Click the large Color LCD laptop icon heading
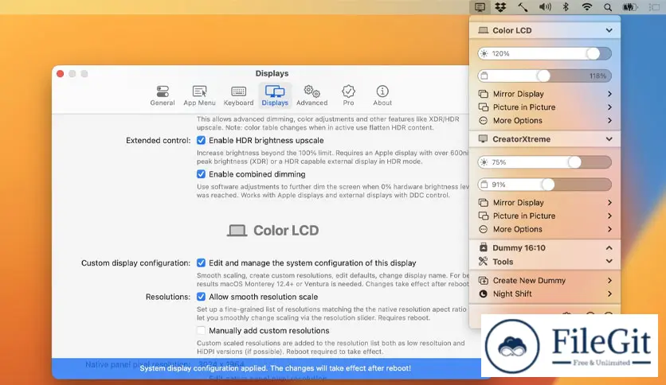This screenshot has height=385, width=666. click(x=237, y=230)
